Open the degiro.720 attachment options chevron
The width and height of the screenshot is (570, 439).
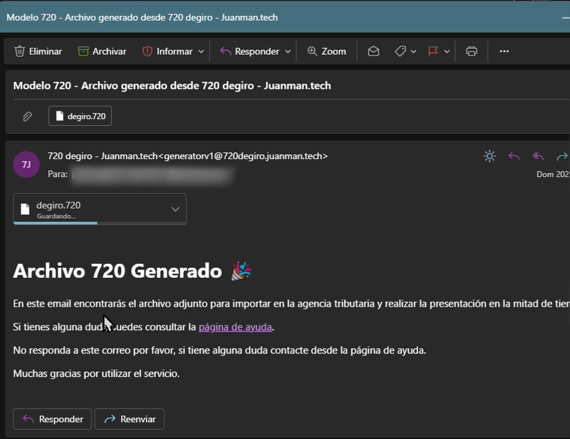pos(175,209)
